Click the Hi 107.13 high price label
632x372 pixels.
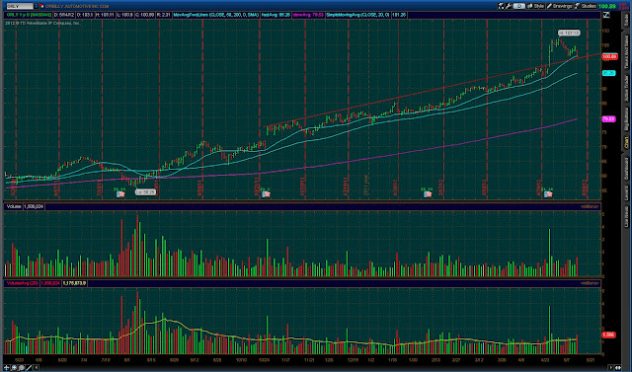[569, 33]
